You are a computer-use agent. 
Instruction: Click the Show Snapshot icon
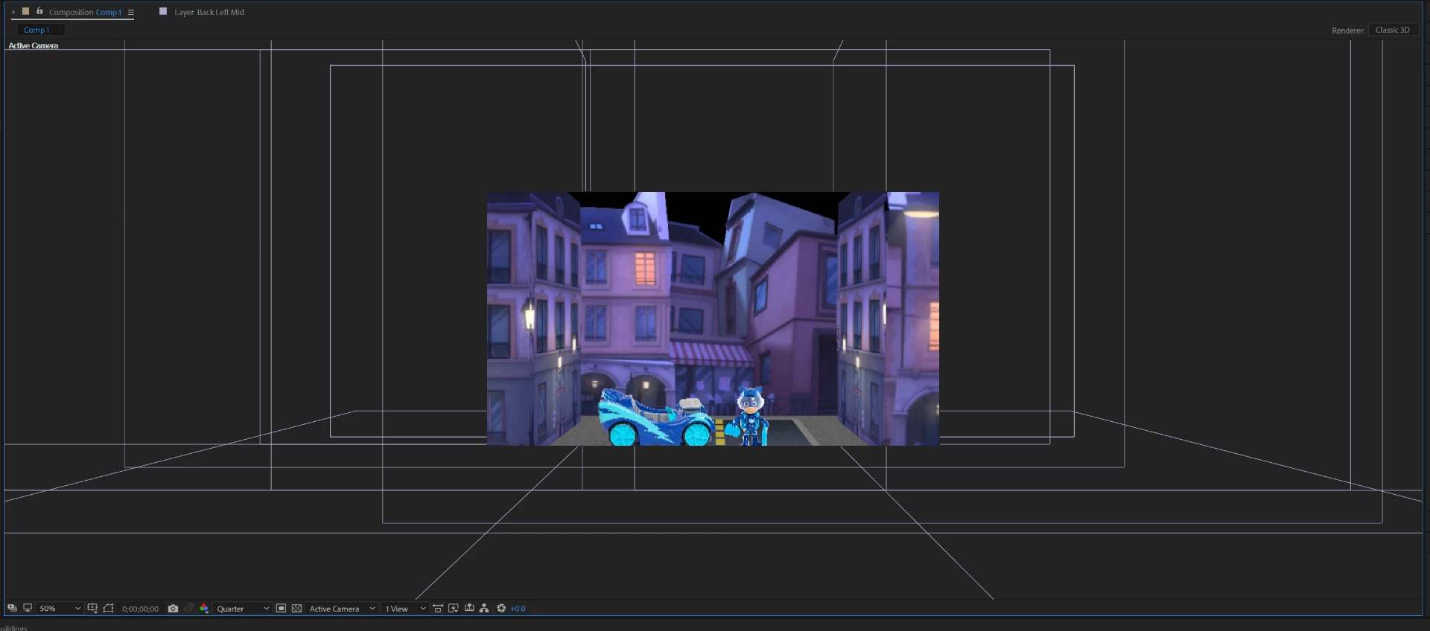click(x=188, y=608)
